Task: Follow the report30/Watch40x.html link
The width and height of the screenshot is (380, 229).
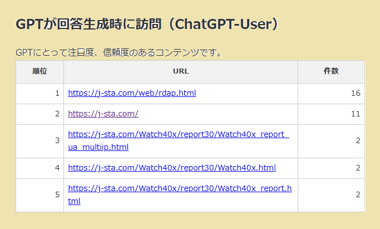Action: [171, 168]
